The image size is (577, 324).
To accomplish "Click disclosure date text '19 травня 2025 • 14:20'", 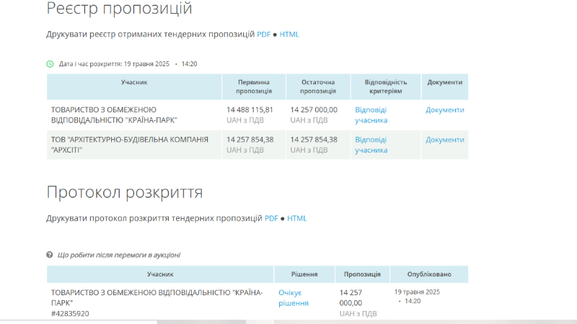I will point(160,64).
